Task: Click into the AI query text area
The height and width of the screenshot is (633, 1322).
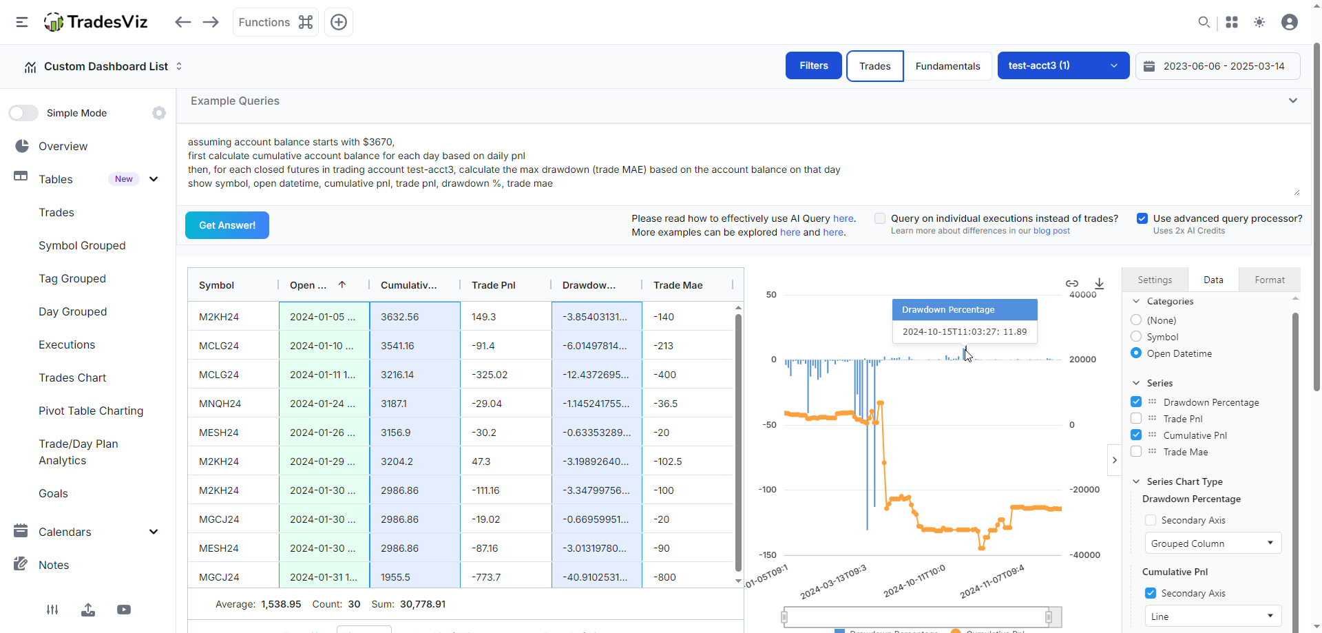Action: [x=744, y=164]
